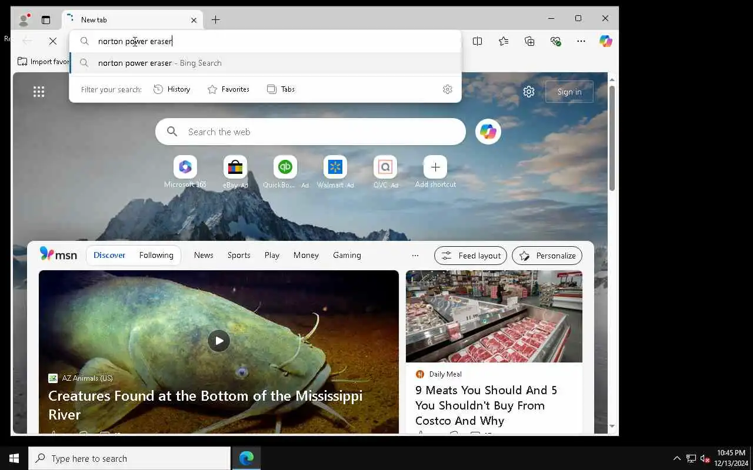
Task: Open Browser essentials heart icon
Action: (x=555, y=41)
